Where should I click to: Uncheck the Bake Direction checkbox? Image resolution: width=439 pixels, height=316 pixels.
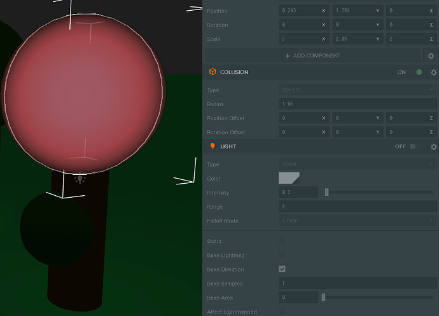pos(282,270)
